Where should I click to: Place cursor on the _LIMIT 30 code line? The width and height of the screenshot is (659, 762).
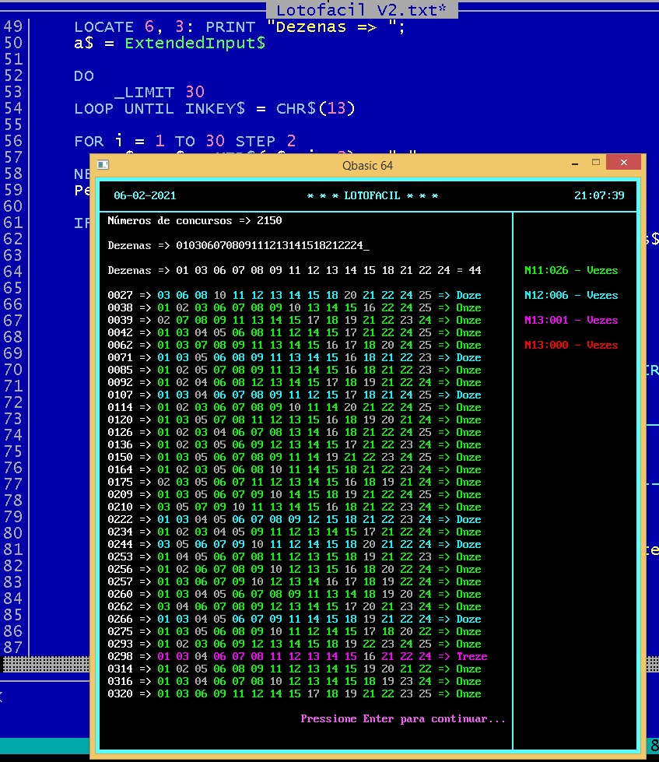tap(159, 92)
